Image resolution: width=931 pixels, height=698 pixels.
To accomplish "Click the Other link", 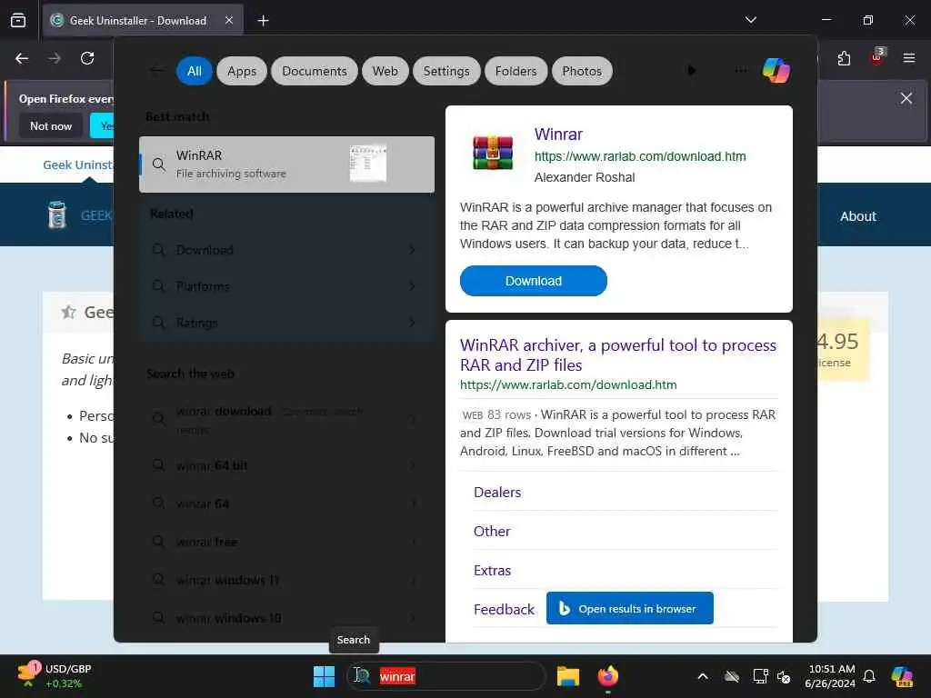I will point(492,531).
